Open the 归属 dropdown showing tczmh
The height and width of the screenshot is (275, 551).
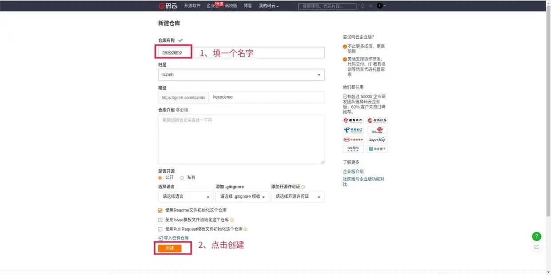click(x=241, y=75)
